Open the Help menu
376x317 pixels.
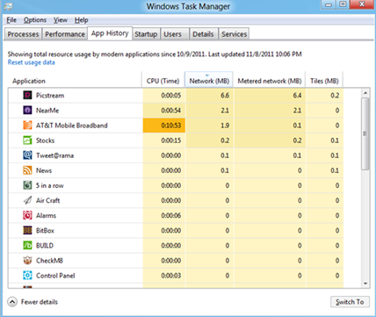click(81, 20)
